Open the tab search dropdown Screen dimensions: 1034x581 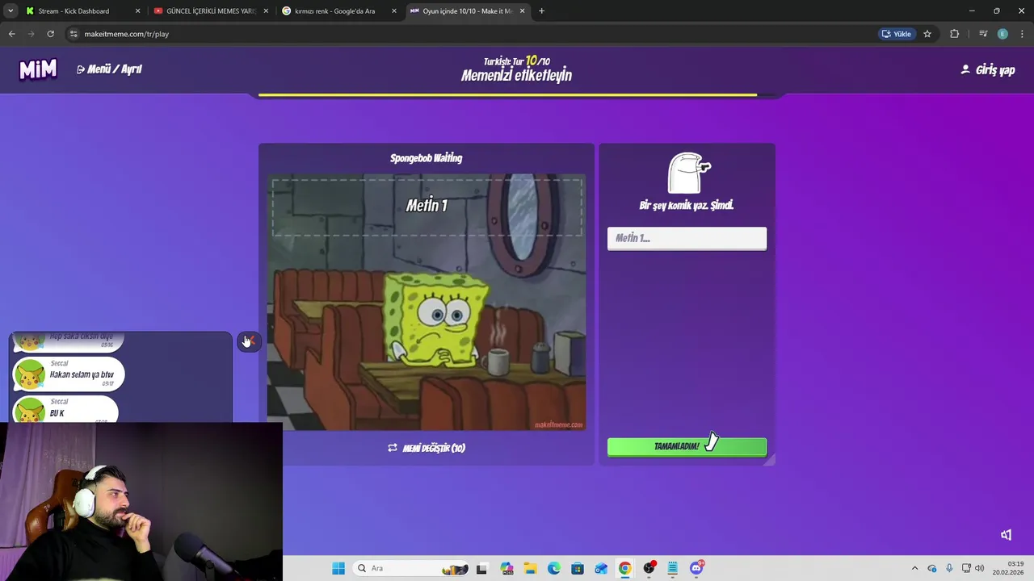coord(11,11)
